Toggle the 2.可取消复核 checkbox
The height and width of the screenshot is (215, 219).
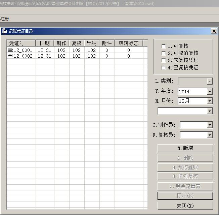(164, 53)
